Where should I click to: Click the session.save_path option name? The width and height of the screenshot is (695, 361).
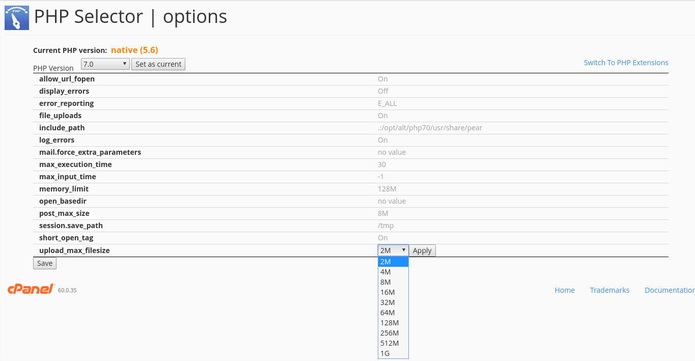point(71,226)
